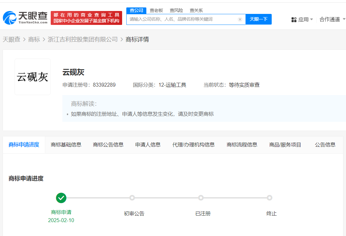The height and width of the screenshot is (236, 346).
Task: Open the 云砚灰 trademark image thumbnail
Action: 33,77
